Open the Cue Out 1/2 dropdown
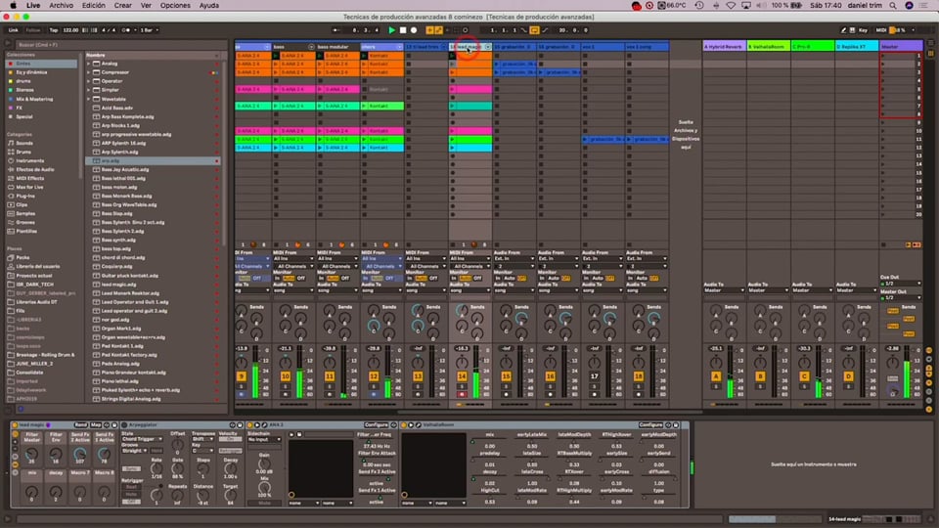This screenshot has height=528, width=939. click(x=901, y=284)
